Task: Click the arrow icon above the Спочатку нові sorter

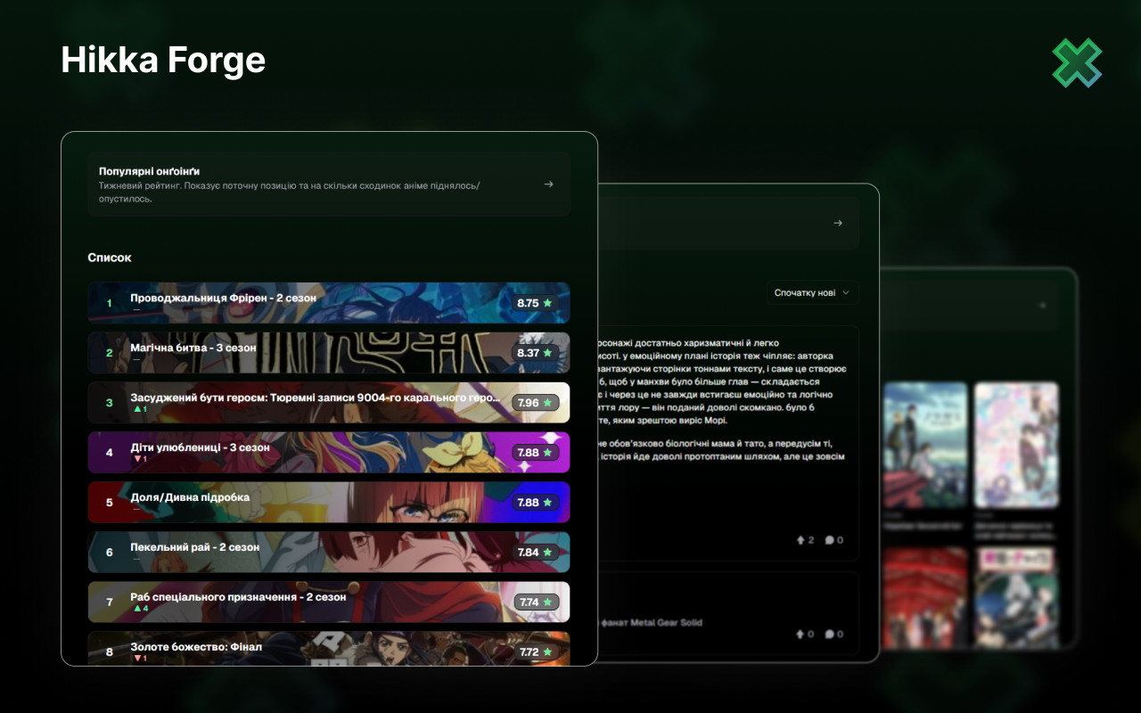Action: click(x=837, y=223)
